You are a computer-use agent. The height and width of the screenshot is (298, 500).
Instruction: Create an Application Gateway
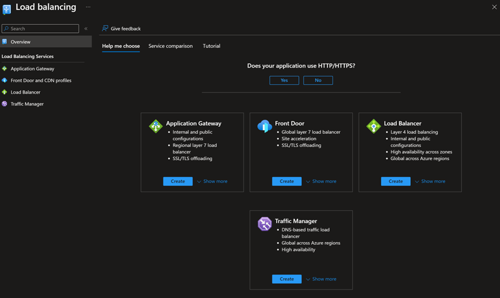click(x=178, y=181)
